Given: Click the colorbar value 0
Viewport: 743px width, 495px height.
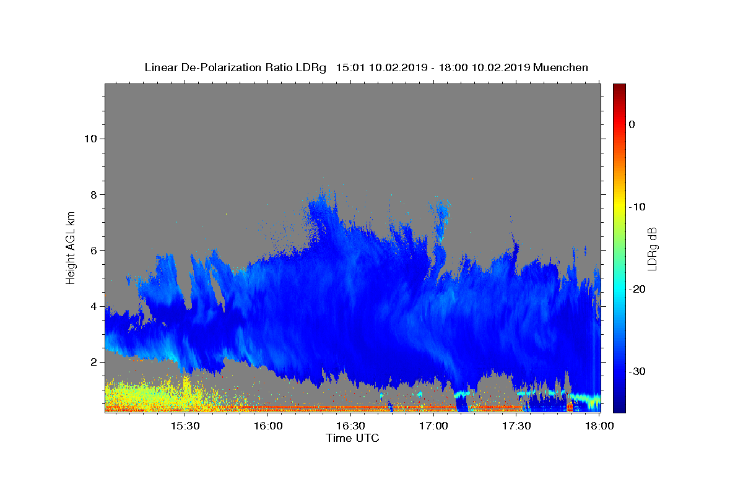Looking at the screenshot, I should point(632,124).
